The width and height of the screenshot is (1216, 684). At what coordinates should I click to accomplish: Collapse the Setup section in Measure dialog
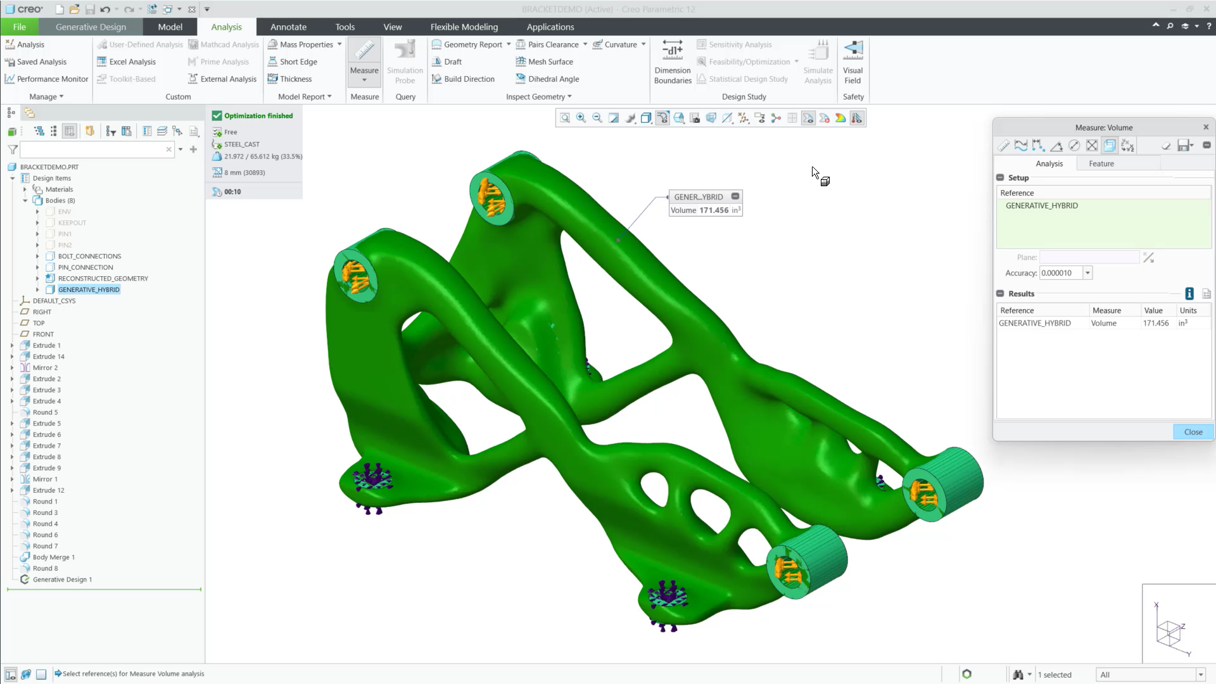pyautogui.click(x=1000, y=178)
